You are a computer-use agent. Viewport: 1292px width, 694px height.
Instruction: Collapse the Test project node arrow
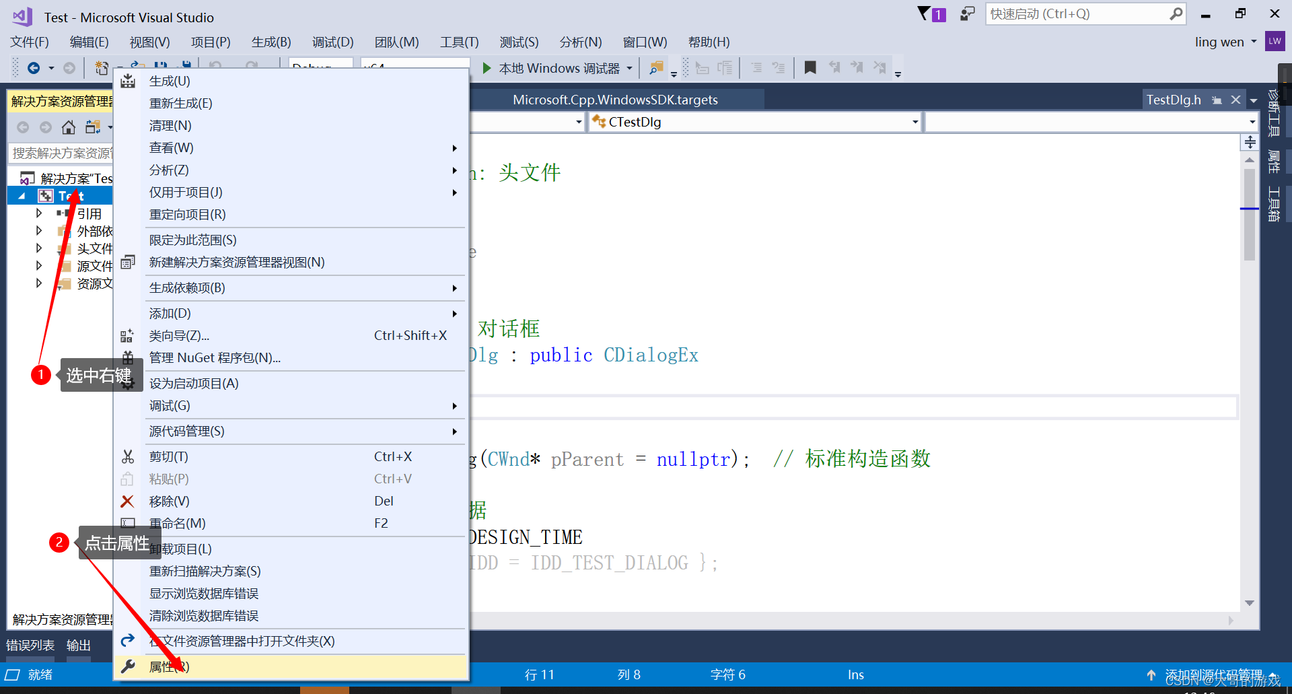22,196
